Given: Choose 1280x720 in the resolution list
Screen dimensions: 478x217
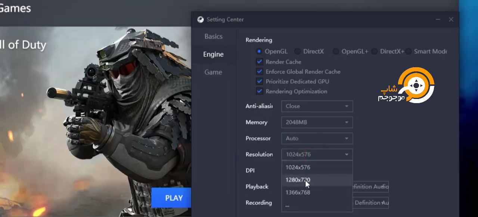Looking at the screenshot, I should pos(317,180).
